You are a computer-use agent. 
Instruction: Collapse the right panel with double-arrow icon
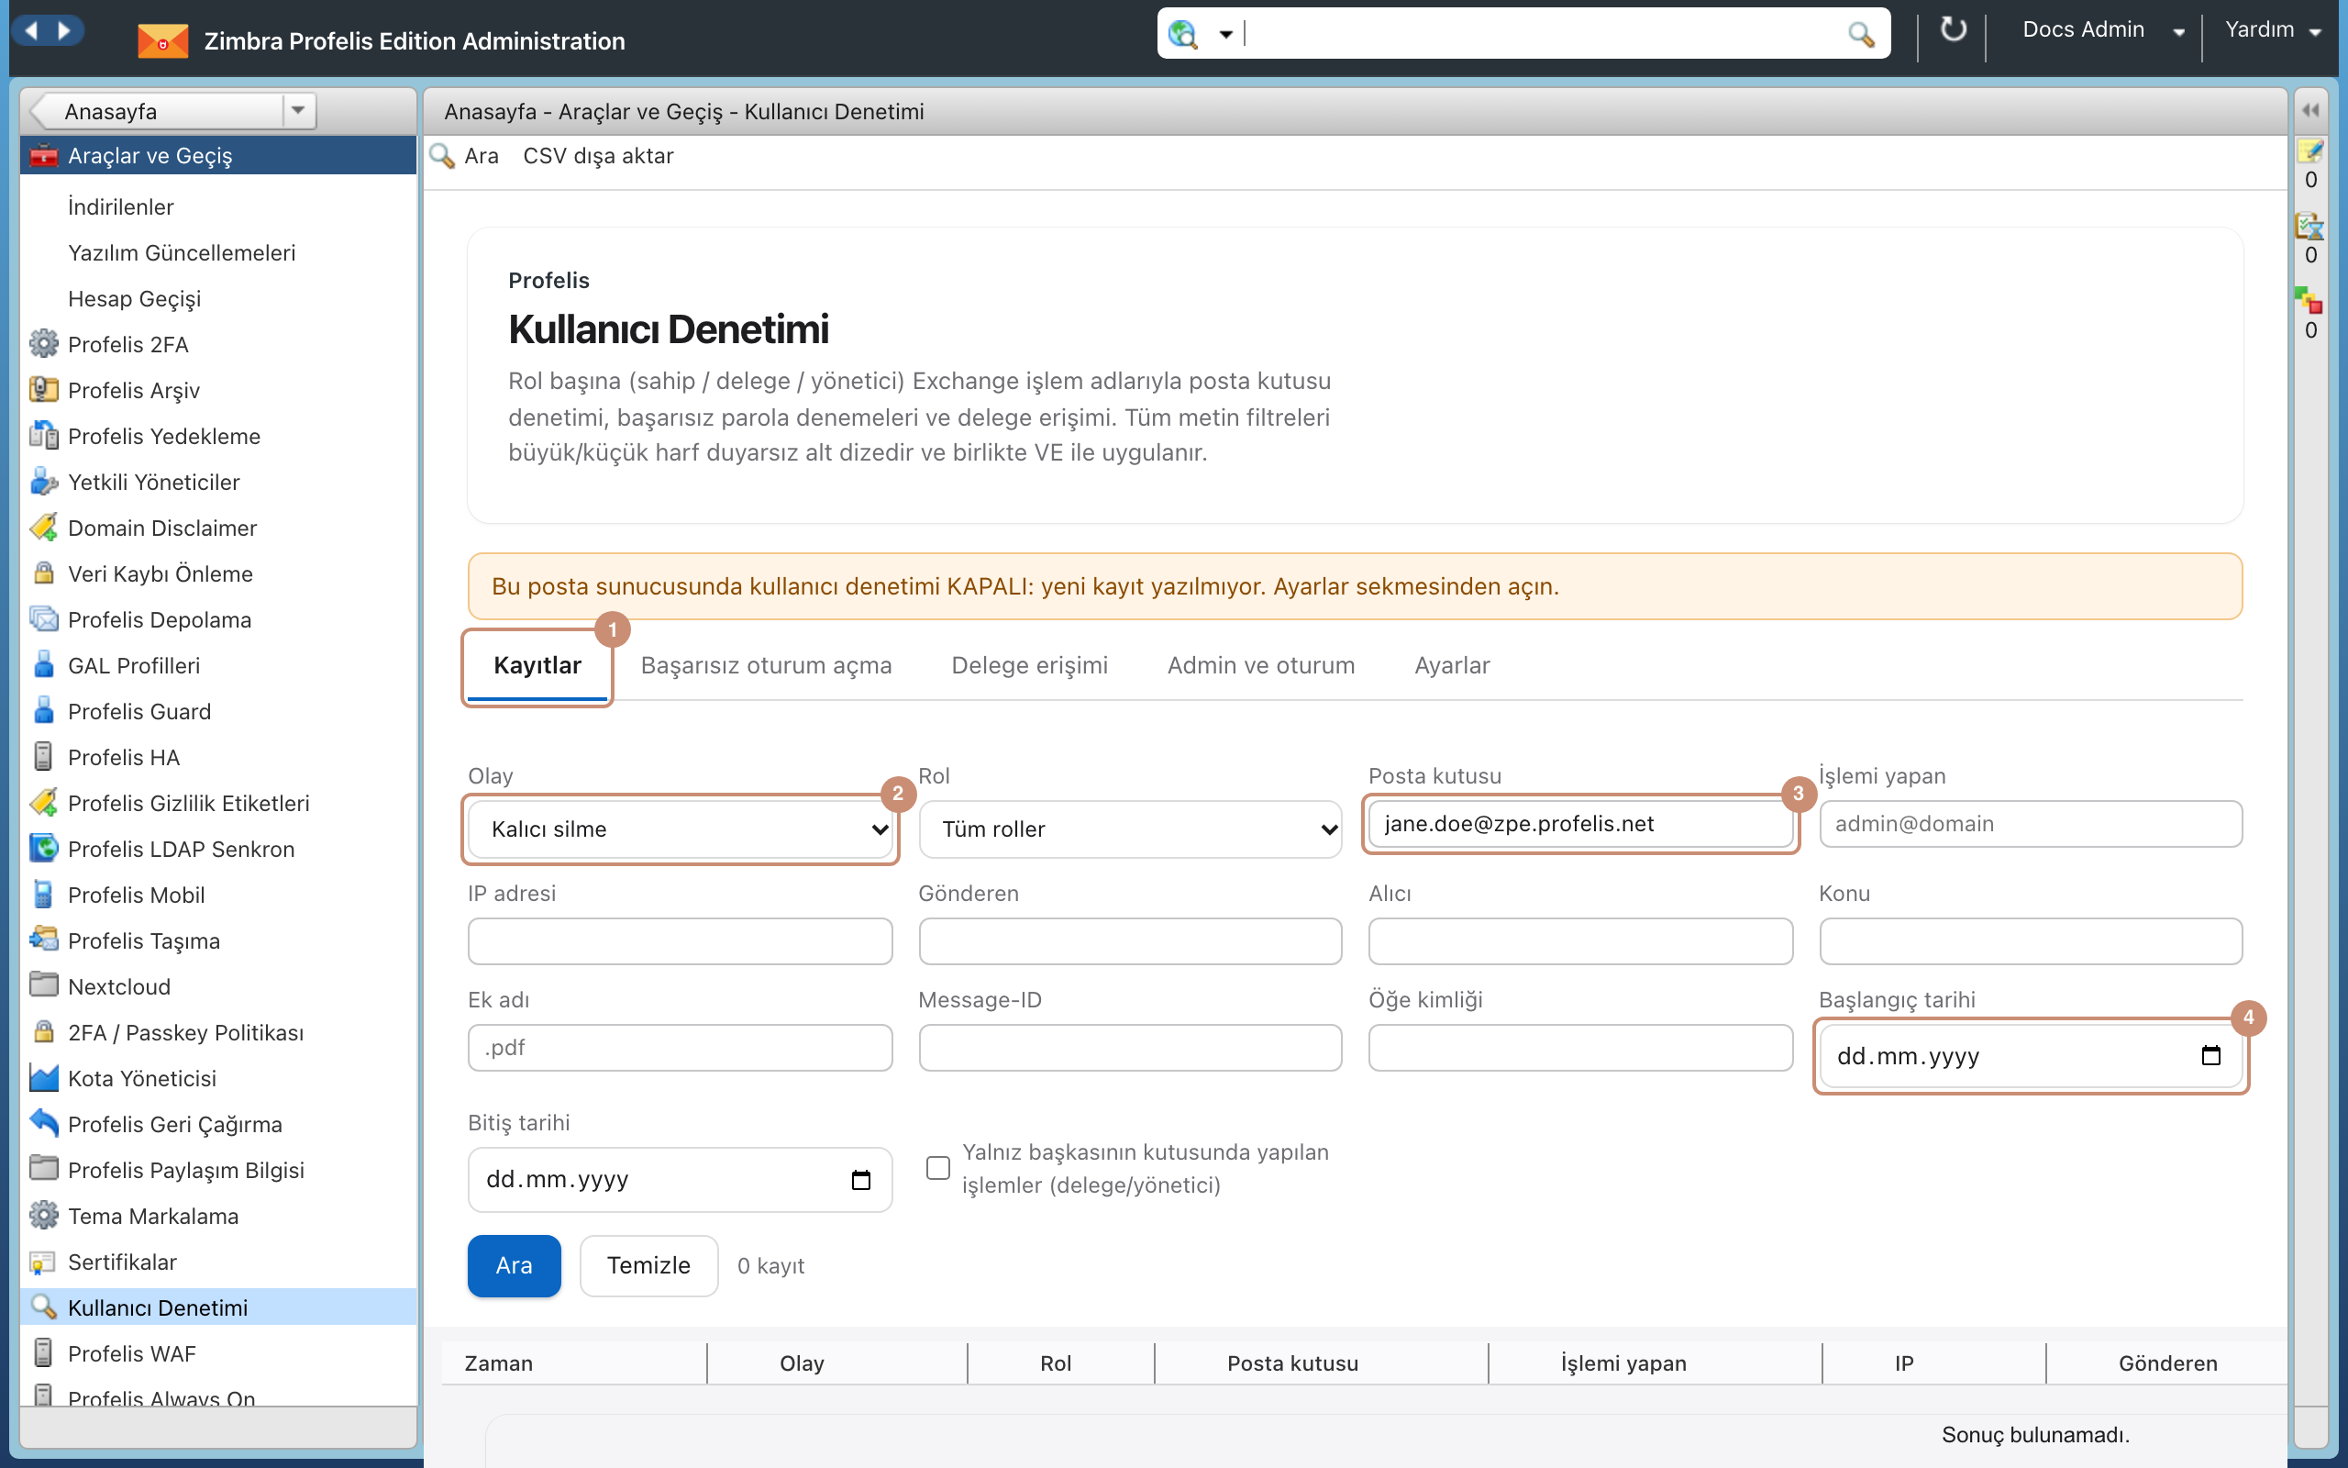2310,111
